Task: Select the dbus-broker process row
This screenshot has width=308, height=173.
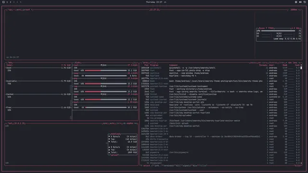Action: (220, 136)
